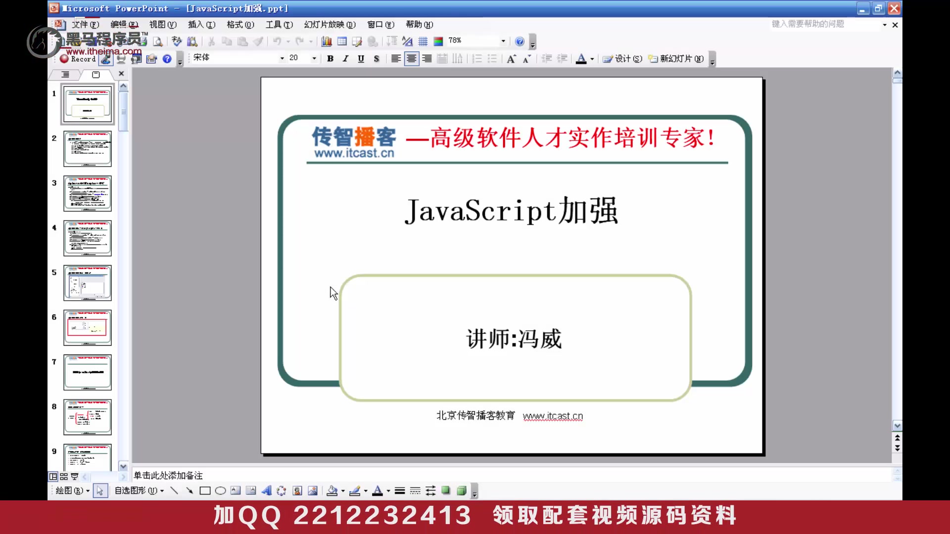Apply a shadow style
Screen dimensions: 950x534
[x=446, y=490]
